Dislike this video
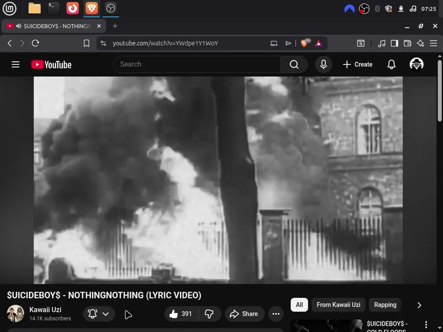 click(x=210, y=314)
